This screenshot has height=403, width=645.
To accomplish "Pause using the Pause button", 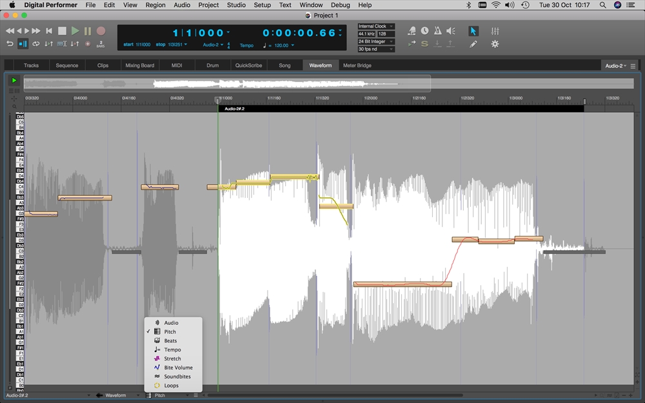I will point(88,31).
